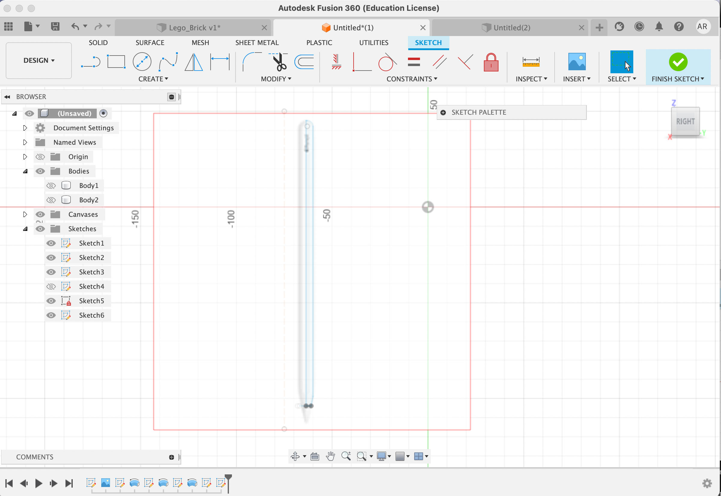Select the Sketch Dimension tool
Image resolution: width=721 pixels, height=496 pixels.
pyautogui.click(x=220, y=62)
